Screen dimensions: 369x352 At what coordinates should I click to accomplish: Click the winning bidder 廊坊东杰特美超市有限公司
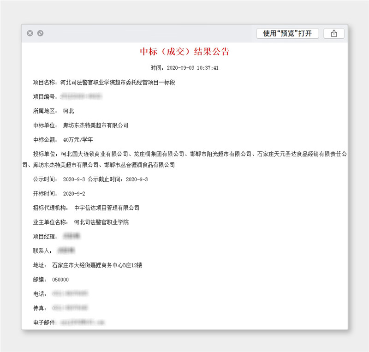95,125
